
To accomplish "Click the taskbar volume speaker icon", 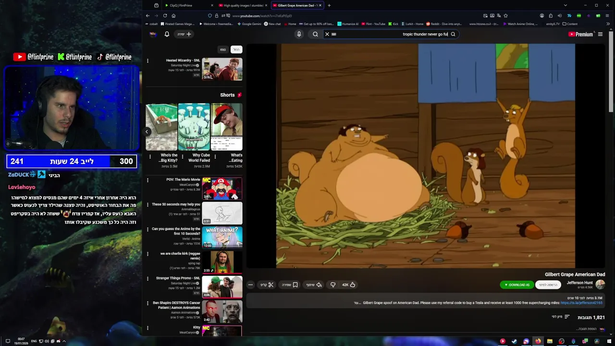I will (x=47, y=341).
